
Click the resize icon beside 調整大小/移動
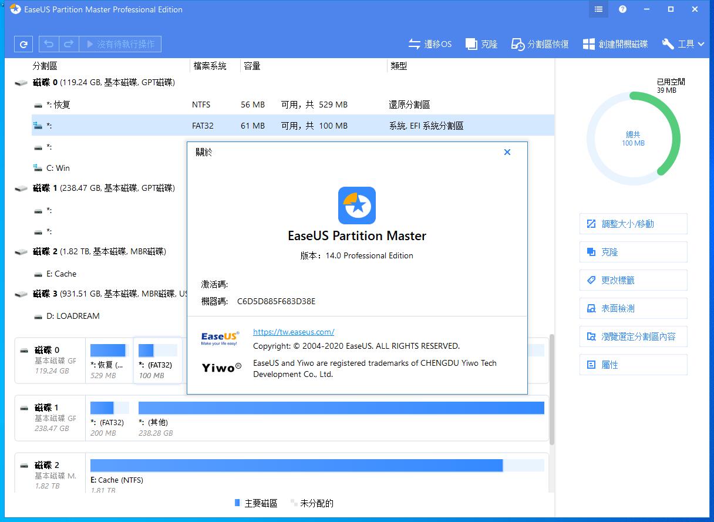591,224
